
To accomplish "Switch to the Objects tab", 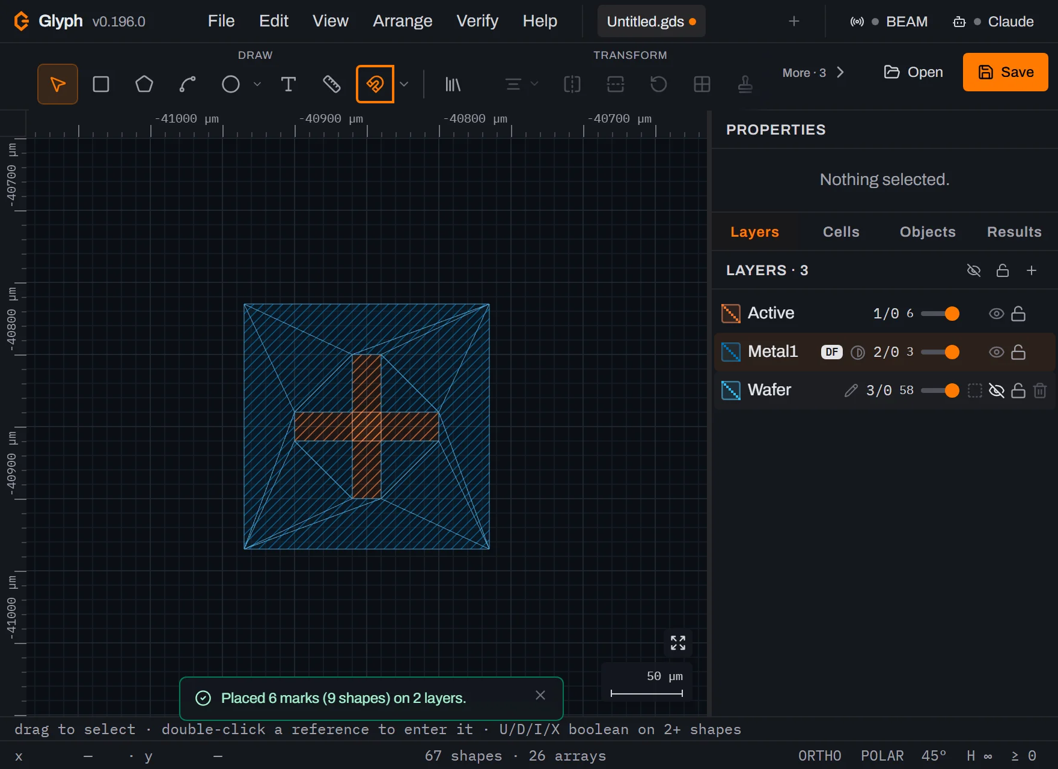I will [x=928, y=232].
